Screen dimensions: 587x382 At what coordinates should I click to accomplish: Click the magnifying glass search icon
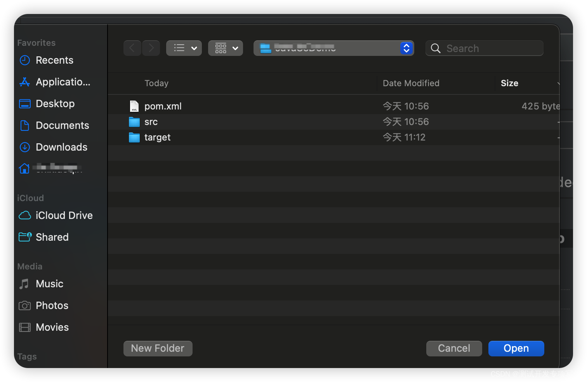[x=436, y=48]
